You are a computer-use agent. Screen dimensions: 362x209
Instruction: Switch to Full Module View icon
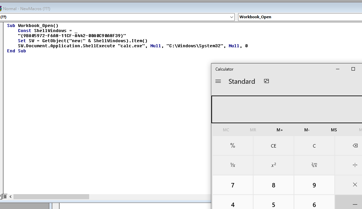point(5,197)
